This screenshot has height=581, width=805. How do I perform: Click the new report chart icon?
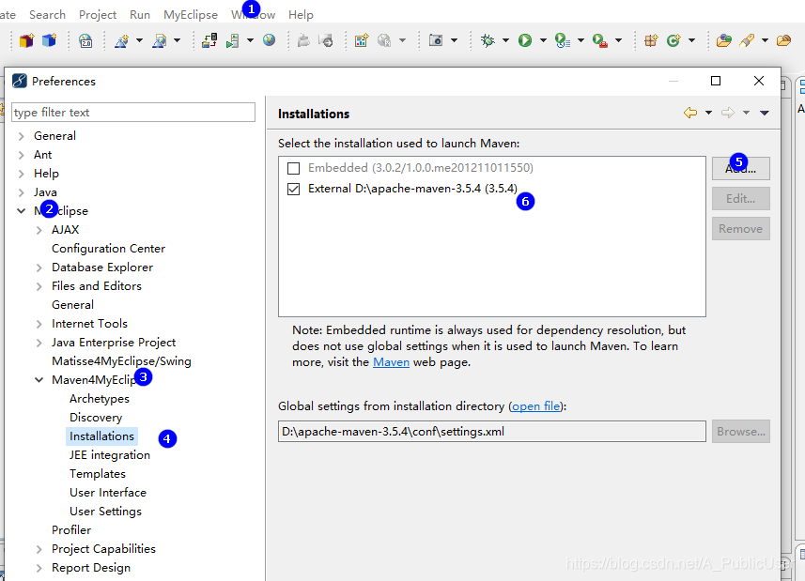(x=362, y=40)
